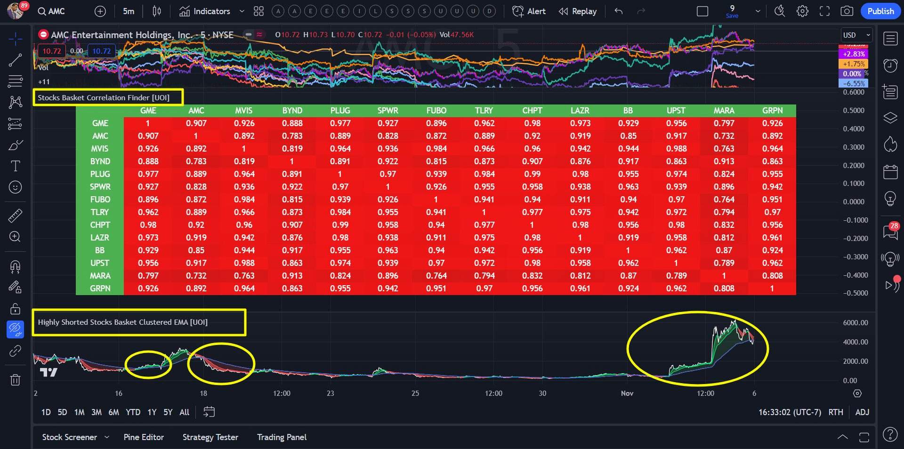The height and width of the screenshot is (449, 904).
Task: Open the hotlists flame panel
Action: [x=890, y=144]
